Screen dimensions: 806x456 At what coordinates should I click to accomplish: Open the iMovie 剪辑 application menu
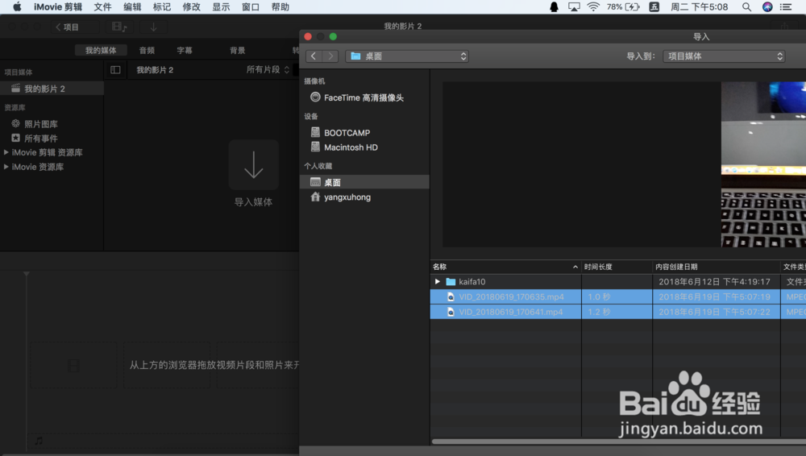click(57, 6)
